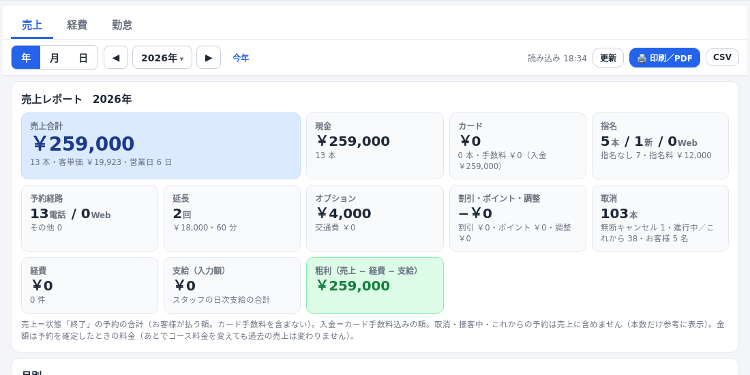
Task: Click the 指名 summary card
Action: click(x=660, y=146)
